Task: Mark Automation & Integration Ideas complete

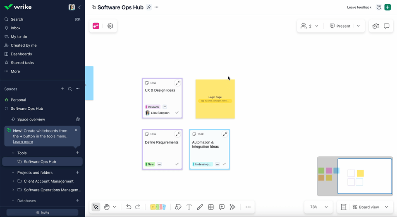Action: click(x=224, y=164)
